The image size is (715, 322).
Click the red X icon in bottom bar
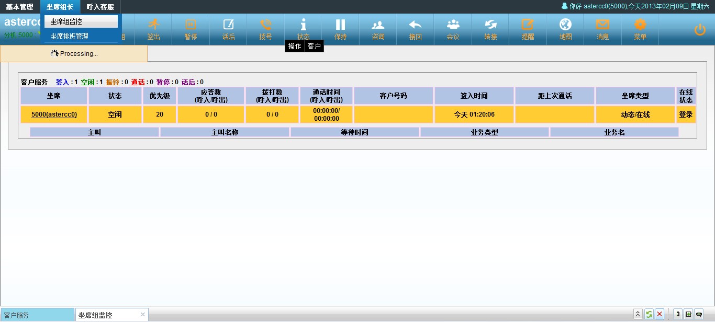tap(660, 314)
